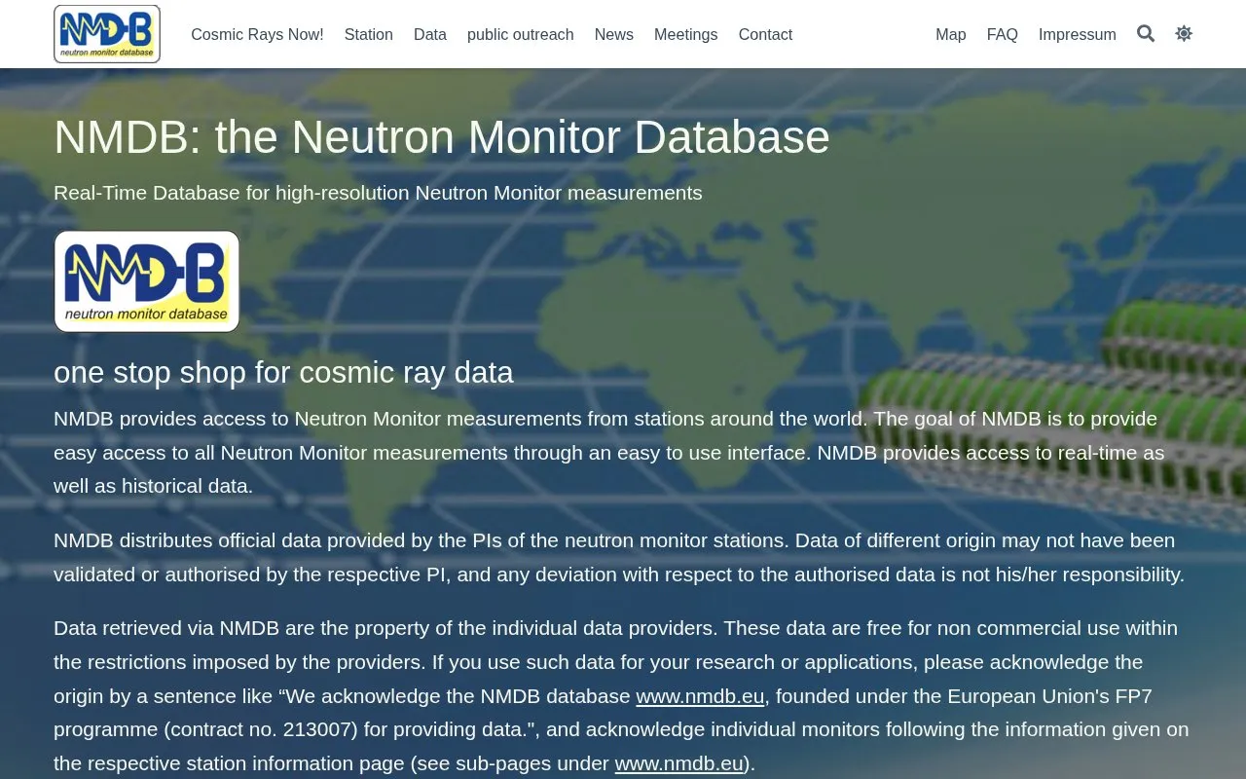This screenshot has width=1246, height=779.
Task: Open the Map link
Action: [951, 34]
